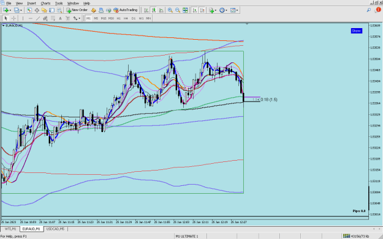Expand the Templates dropdown arrow
This screenshot has width=383, height=239.
(237, 10)
